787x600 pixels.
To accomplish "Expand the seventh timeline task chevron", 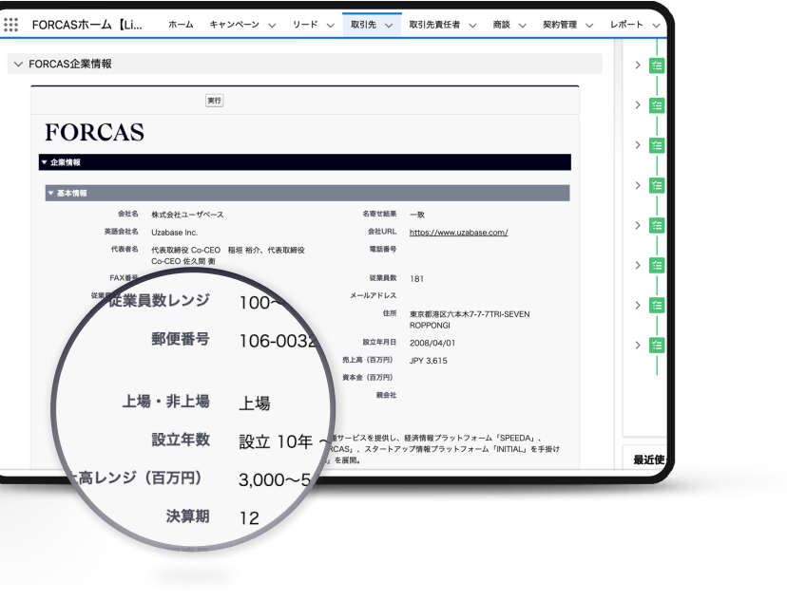I will coord(638,306).
